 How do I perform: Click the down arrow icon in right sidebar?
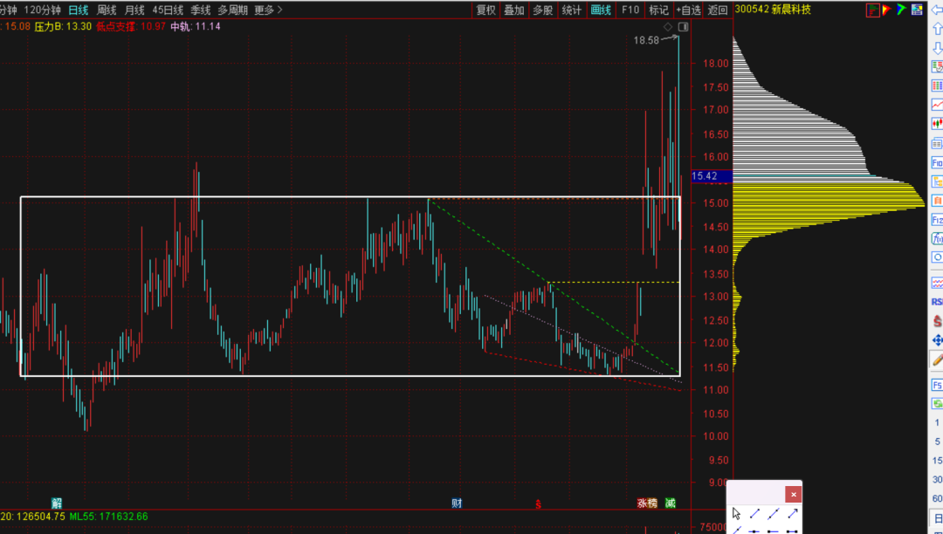click(937, 47)
